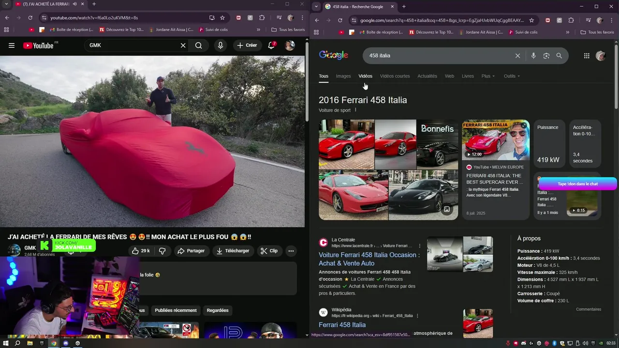The width and height of the screenshot is (619, 348).
Task: Click the Partager button
Action: coord(191,251)
